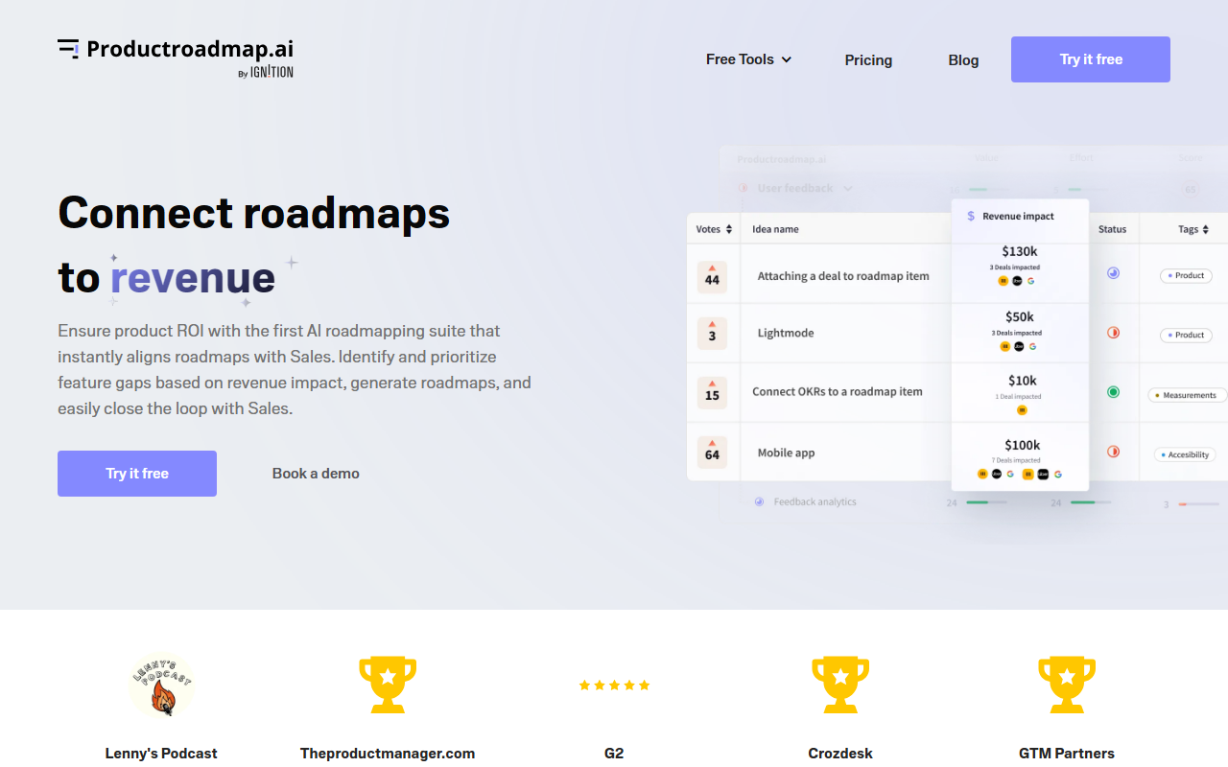Image resolution: width=1228 pixels, height=767 pixels.
Task: Click the 'Theproductmanager.com' label
Action: (x=388, y=754)
